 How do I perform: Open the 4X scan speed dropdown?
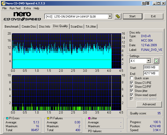pos(148,61)
